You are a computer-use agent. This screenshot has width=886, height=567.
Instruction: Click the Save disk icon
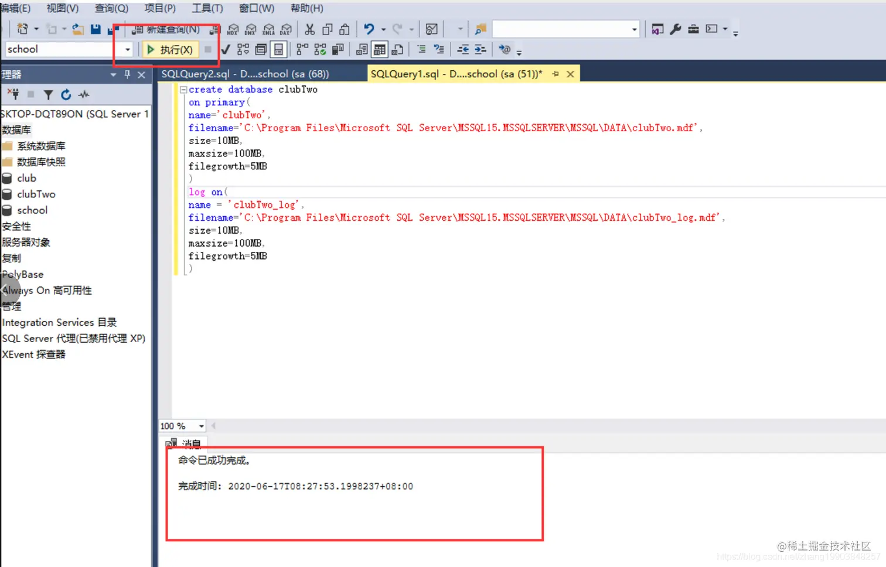pyautogui.click(x=96, y=29)
